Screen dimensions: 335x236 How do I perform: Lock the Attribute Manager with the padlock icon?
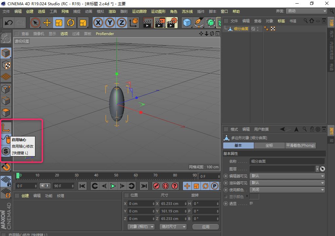pyautogui.click(x=312, y=129)
